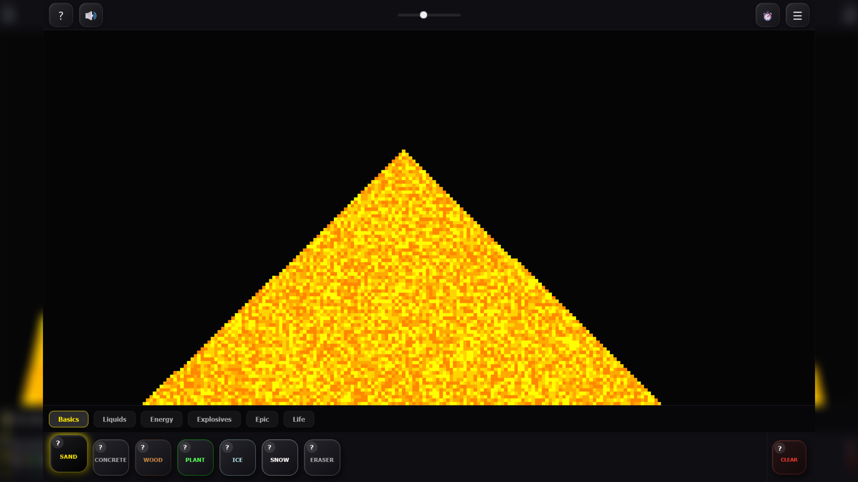Viewport: 858px width, 482px height.
Task: Click the timer icon in the top bar
Action: [767, 15]
